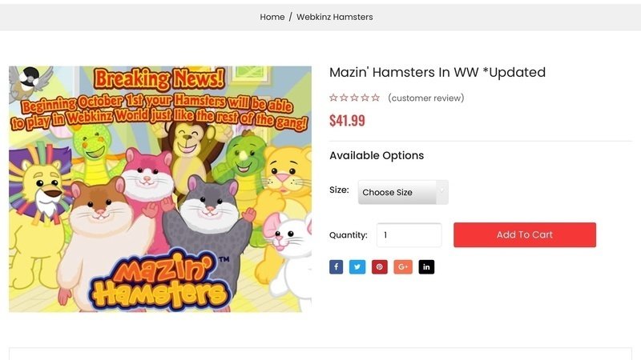Focus the Quantity input field
The width and height of the screenshot is (641, 360).
coord(409,235)
